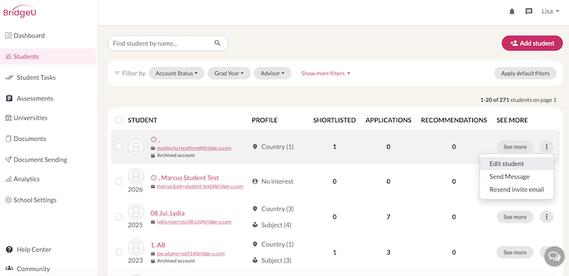
Task: Click the Community people icon
Action: (9, 268)
